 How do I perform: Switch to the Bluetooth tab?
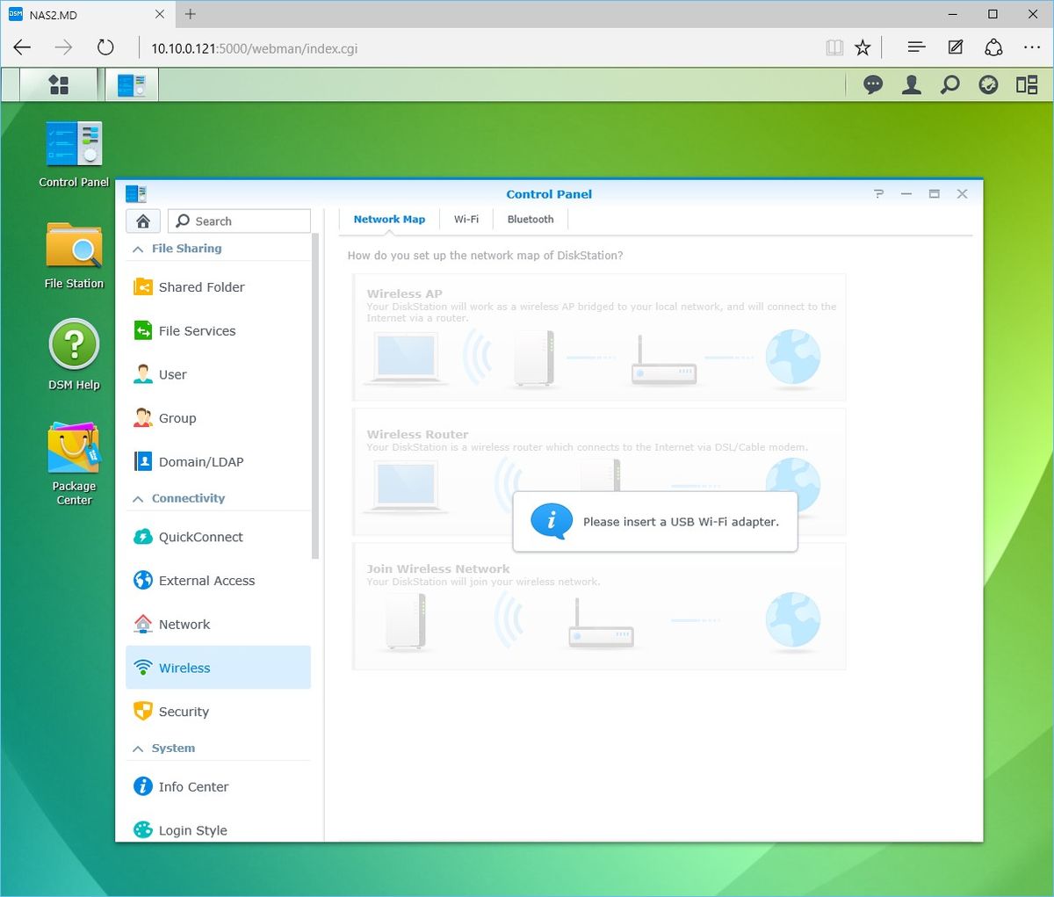tap(531, 220)
